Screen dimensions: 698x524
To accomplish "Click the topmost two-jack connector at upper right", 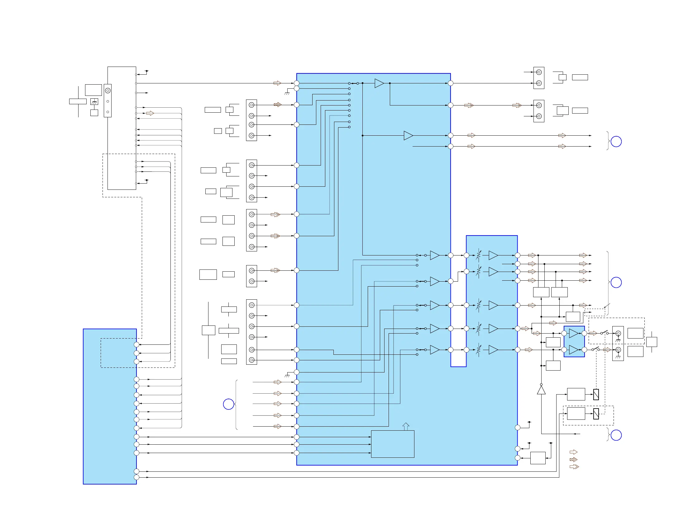I will click(x=539, y=78).
